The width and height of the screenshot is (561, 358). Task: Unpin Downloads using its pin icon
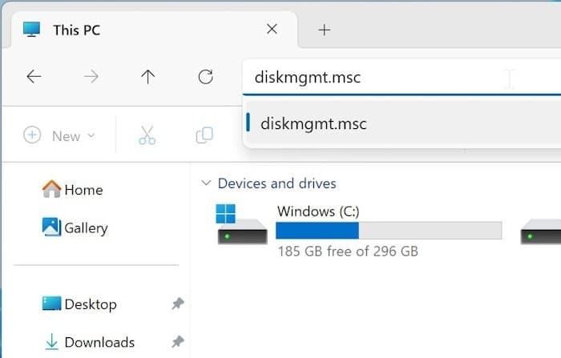pyautogui.click(x=177, y=342)
